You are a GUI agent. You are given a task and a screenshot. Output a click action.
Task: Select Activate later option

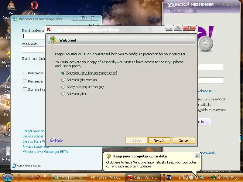(x=63, y=94)
